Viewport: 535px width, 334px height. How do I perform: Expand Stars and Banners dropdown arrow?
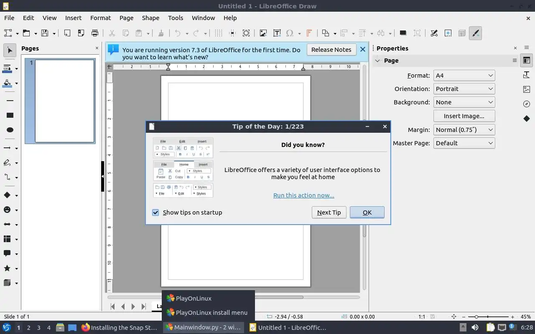17,268
